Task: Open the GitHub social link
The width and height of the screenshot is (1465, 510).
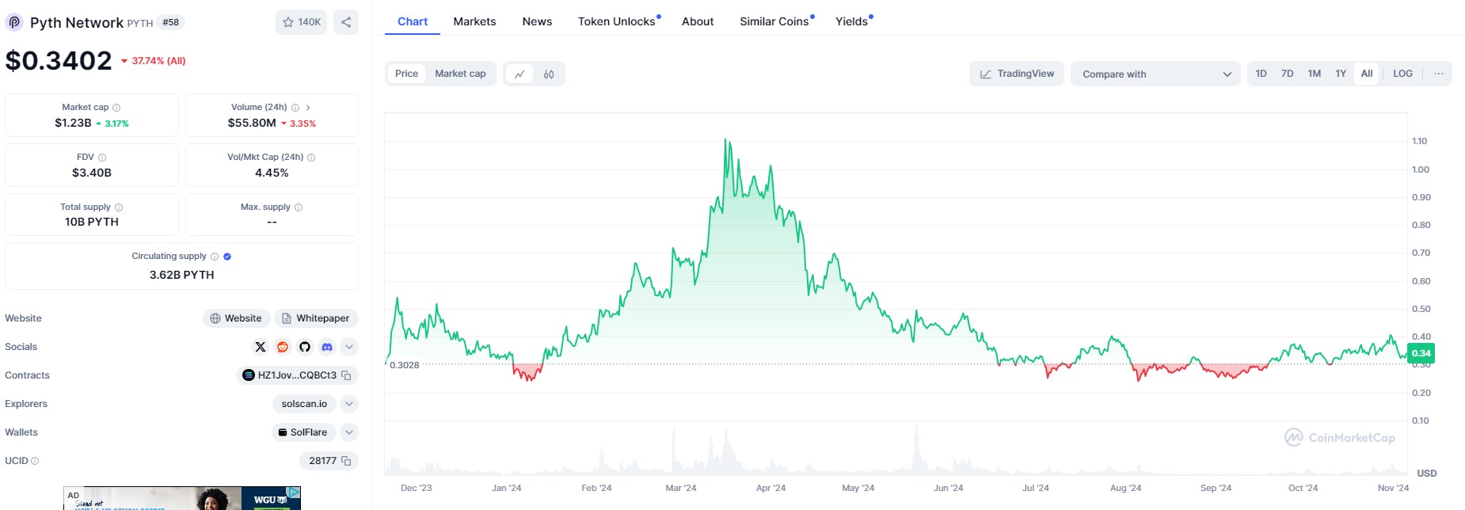Action: click(x=305, y=347)
